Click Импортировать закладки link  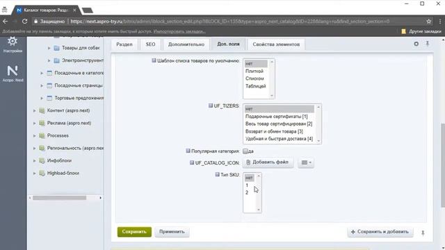pos(179,31)
